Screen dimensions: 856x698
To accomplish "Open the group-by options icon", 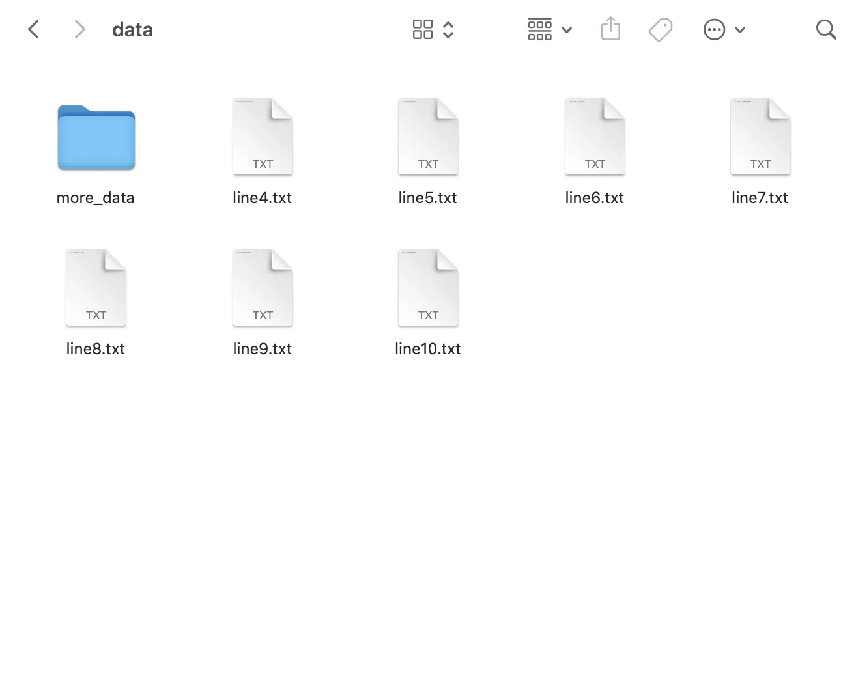I will 539,29.
